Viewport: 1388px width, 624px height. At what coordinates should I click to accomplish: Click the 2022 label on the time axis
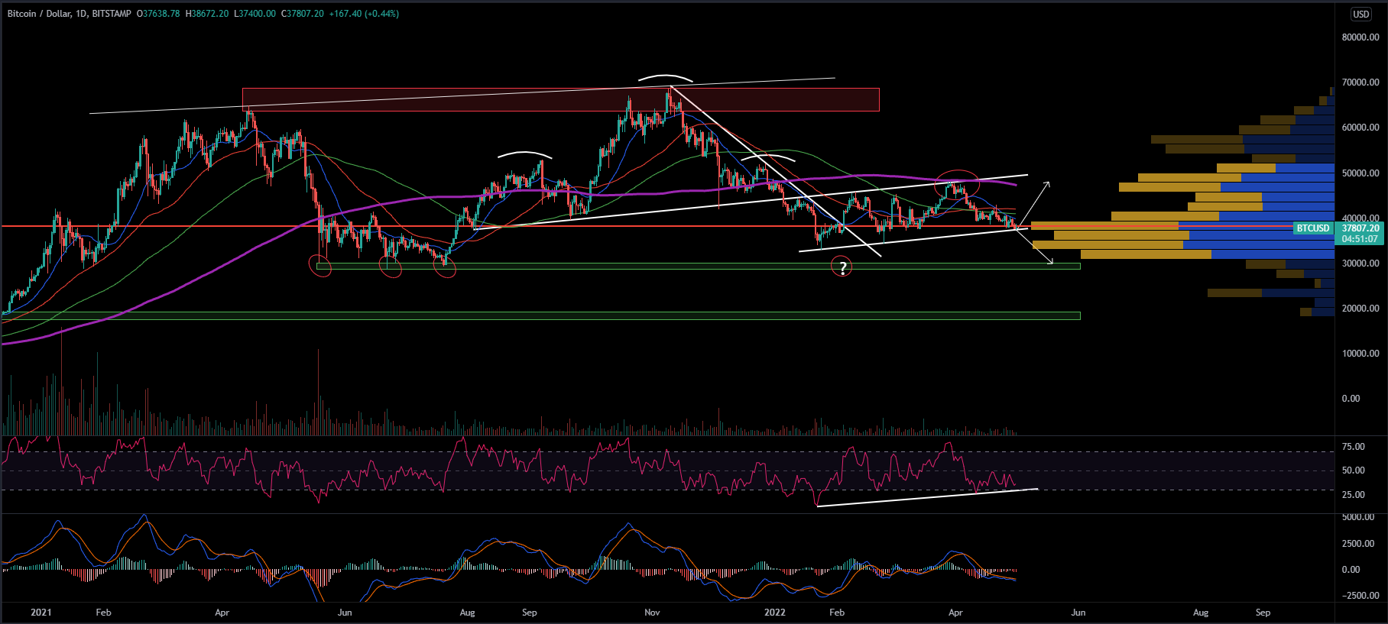[774, 612]
